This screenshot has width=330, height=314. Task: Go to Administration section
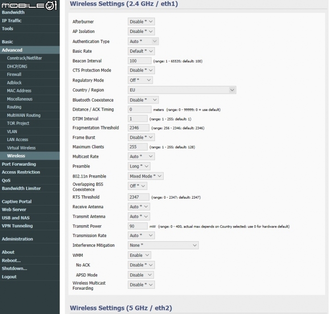[17, 239]
